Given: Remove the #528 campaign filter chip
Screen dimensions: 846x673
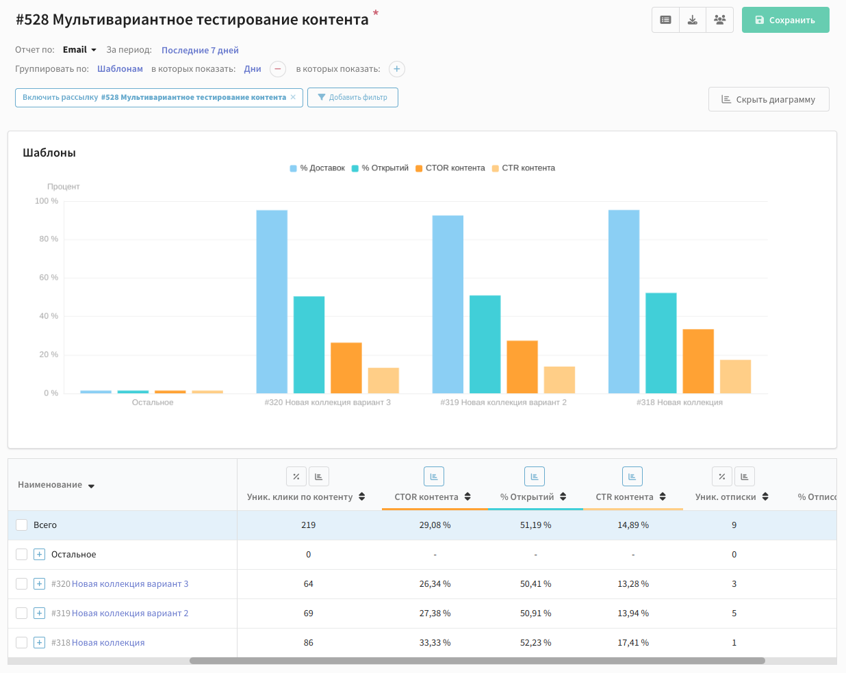Looking at the screenshot, I should (x=293, y=97).
